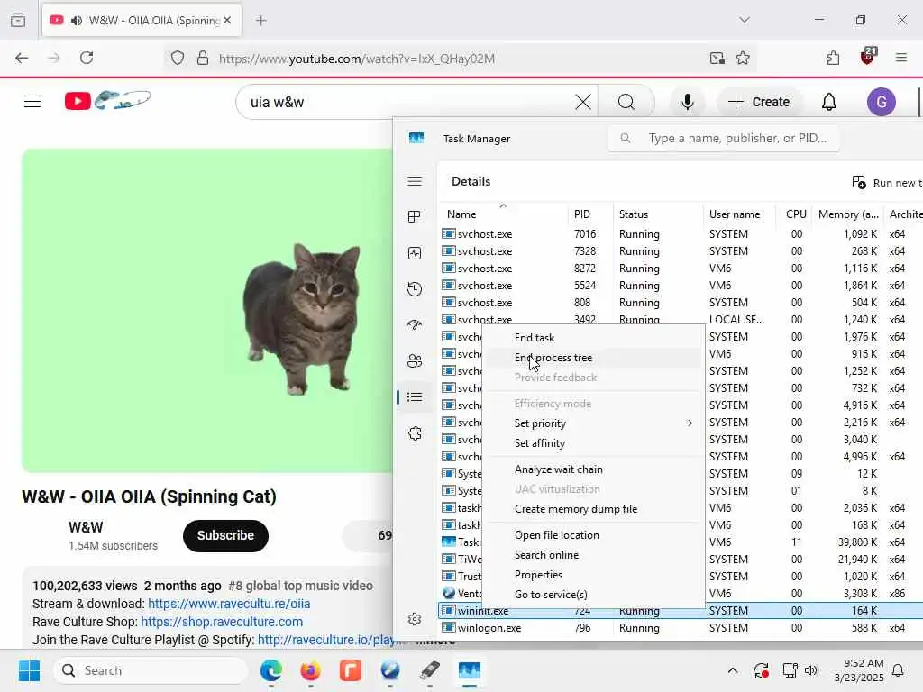Viewport: 923px width, 692px height.
Task: Open Task Manager App history icon
Action: (415, 289)
